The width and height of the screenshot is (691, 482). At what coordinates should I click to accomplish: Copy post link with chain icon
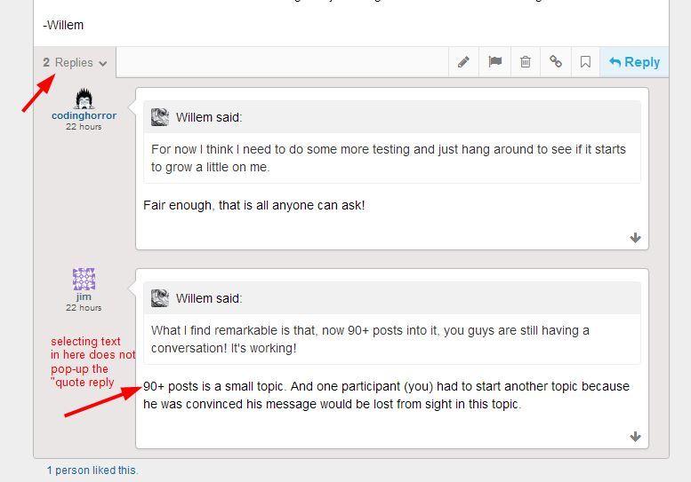(x=555, y=62)
